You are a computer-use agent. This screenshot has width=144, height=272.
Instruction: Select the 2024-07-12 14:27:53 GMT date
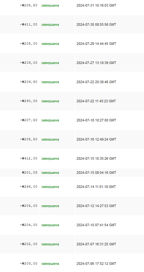coord(96,206)
